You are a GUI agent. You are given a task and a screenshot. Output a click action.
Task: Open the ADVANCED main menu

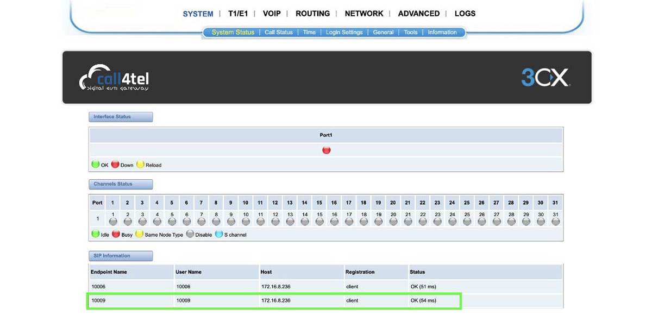click(418, 14)
